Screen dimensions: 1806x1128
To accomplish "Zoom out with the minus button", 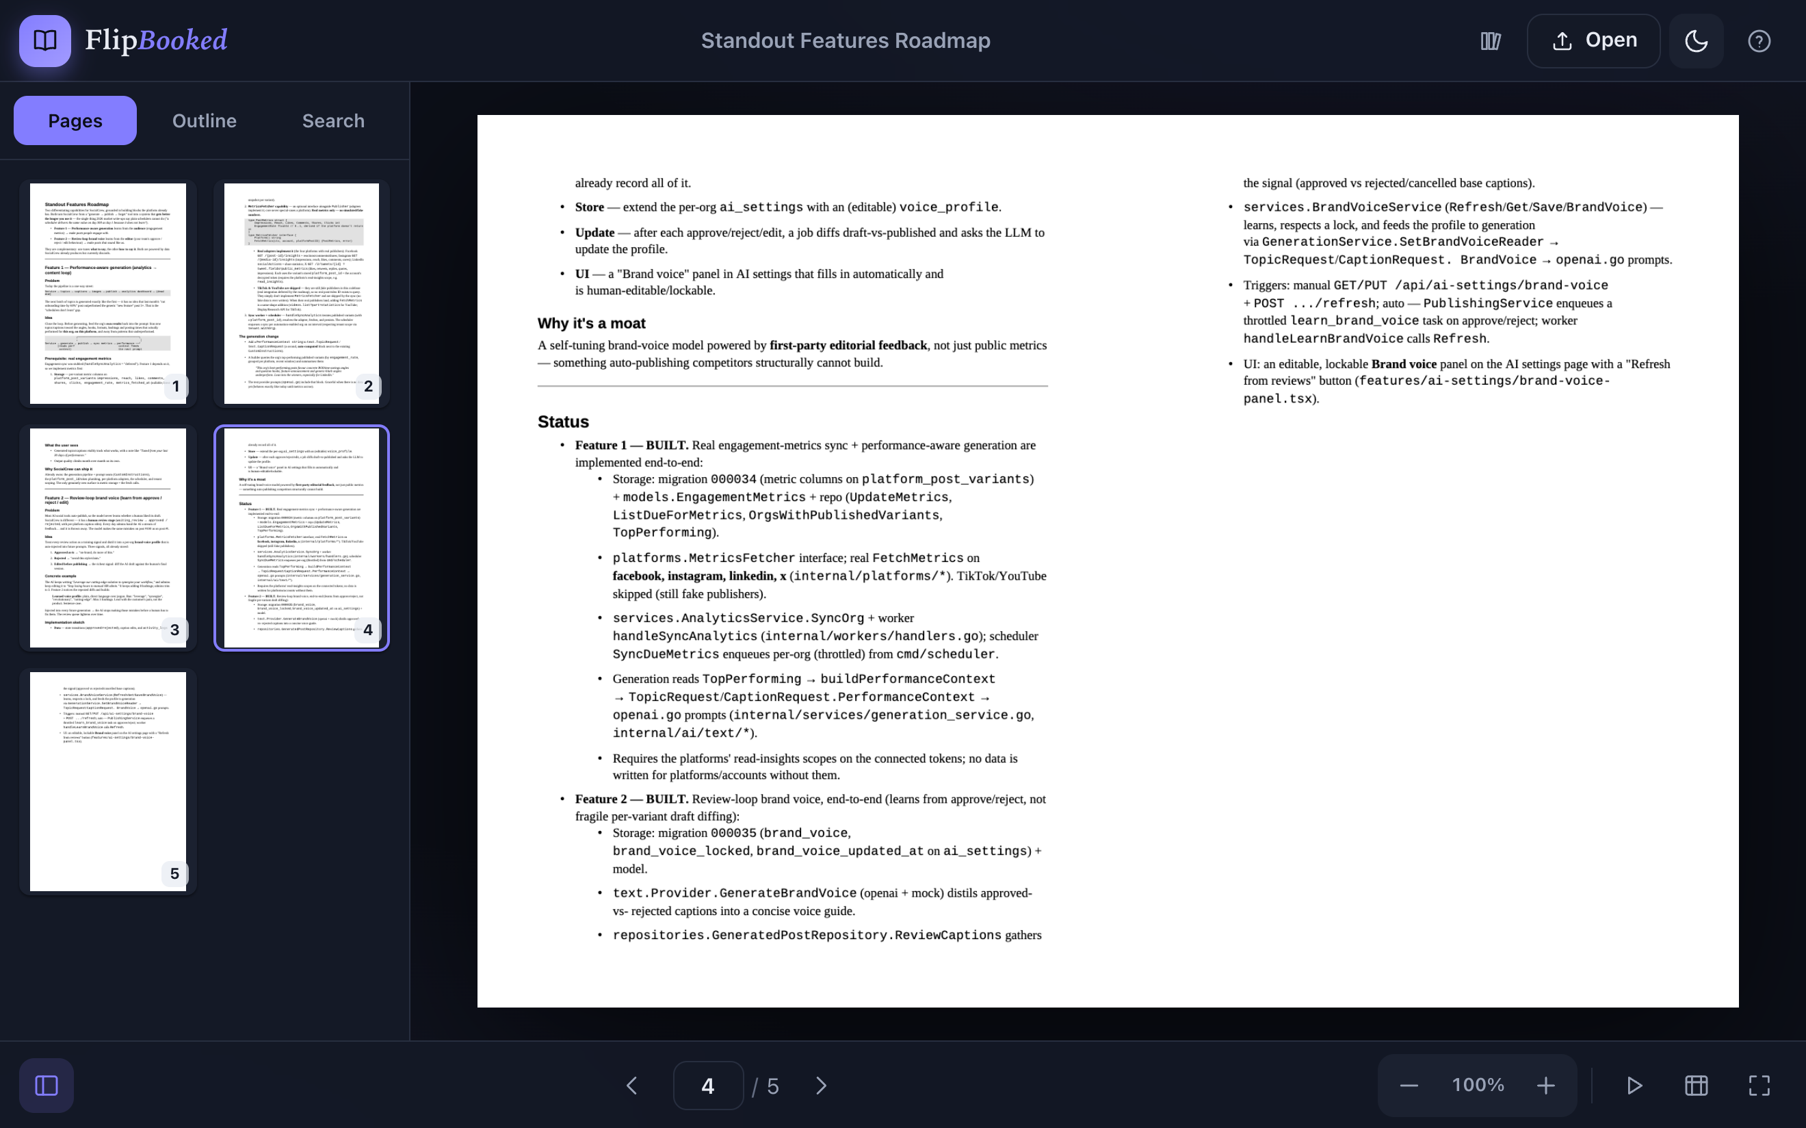I will [1409, 1085].
